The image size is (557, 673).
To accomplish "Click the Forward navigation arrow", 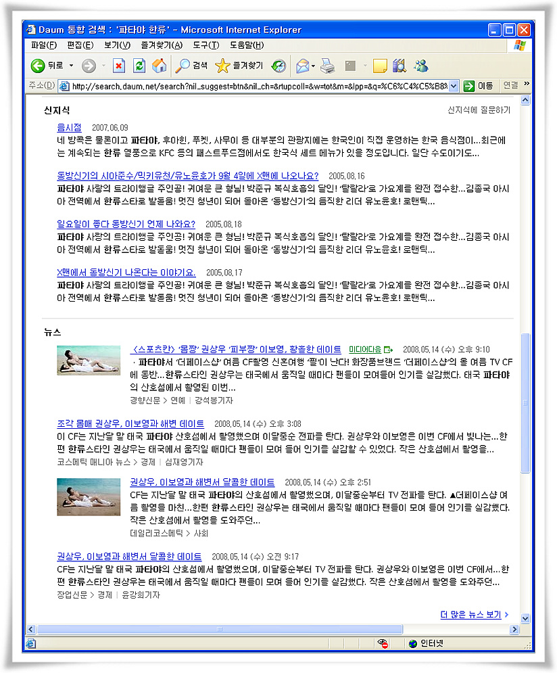I will (x=89, y=66).
